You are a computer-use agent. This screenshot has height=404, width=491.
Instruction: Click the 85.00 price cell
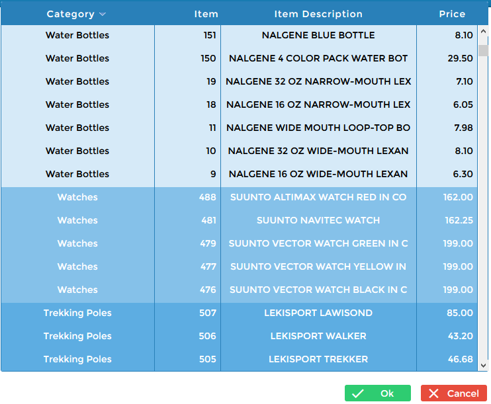[x=447, y=313]
